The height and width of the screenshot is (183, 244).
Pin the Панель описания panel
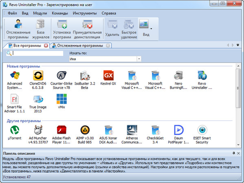(234, 153)
